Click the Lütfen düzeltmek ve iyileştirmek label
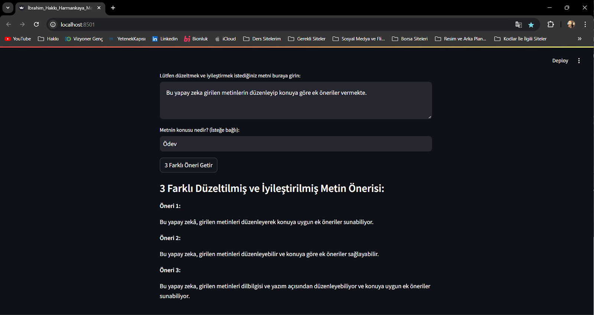This screenshot has width=594, height=315. click(230, 76)
